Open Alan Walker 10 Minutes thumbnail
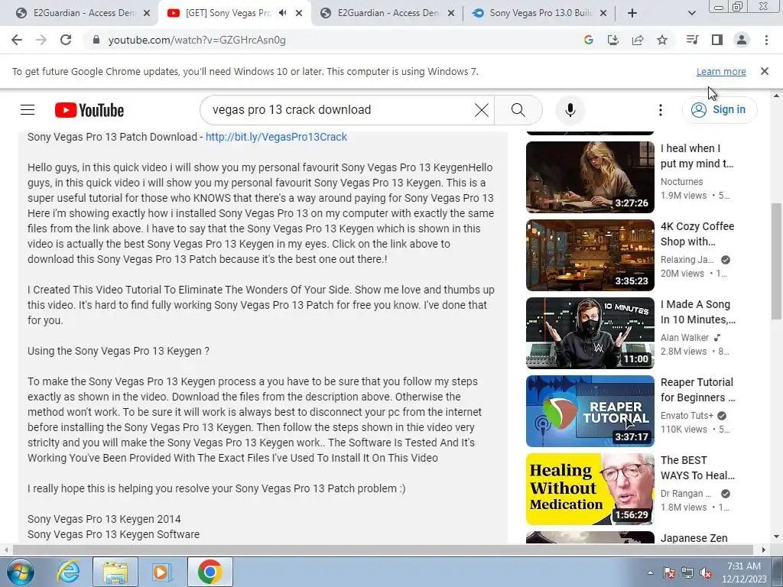783x587 pixels. pos(590,333)
